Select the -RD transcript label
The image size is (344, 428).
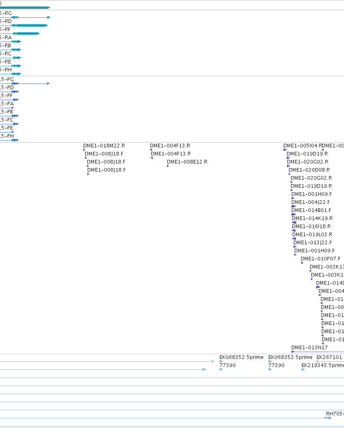(x=6, y=21)
